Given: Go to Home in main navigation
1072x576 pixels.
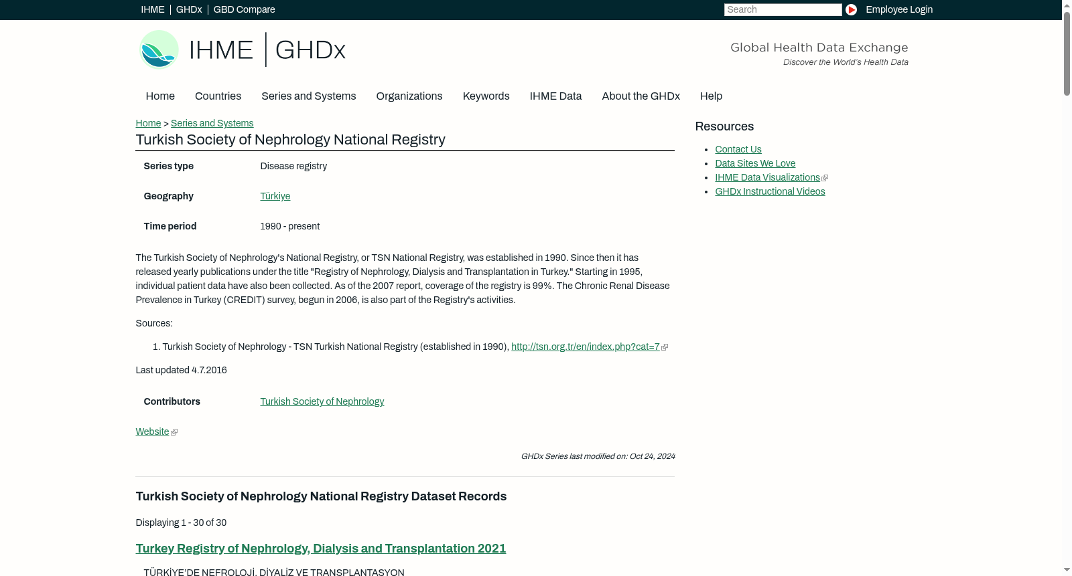Looking at the screenshot, I should 160,96.
